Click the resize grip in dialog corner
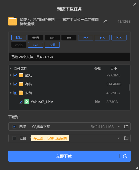139x170 pixels. (x=137, y=168)
